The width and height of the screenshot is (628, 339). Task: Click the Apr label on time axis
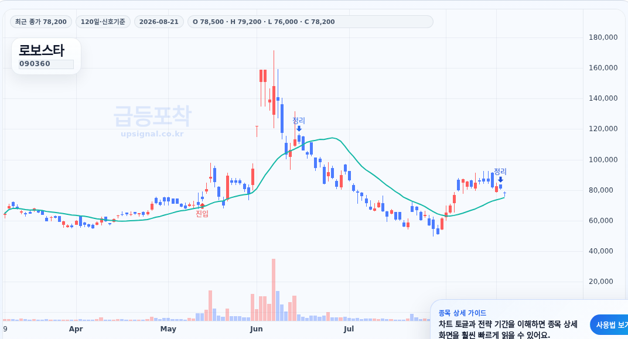point(76,329)
